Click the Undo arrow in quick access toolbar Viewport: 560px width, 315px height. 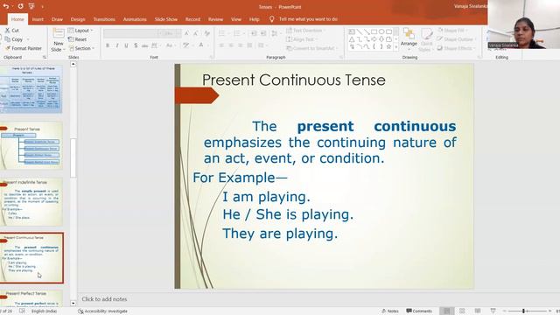coord(6,6)
